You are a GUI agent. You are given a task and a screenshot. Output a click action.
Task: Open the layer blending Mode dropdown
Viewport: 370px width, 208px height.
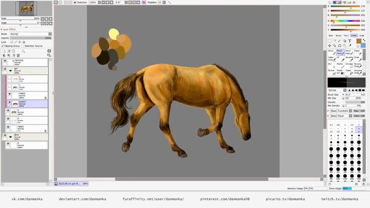(x=31, y=34)
